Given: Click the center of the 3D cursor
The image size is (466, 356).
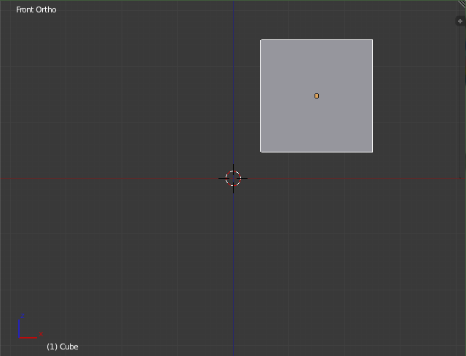Looking at the screenshot, I should [x=233, y=178].
